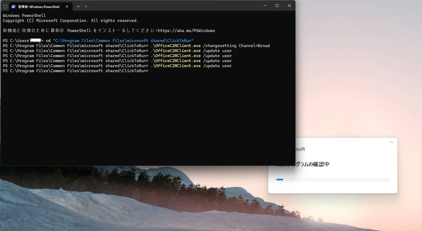Click the update check progress bar
Screen dimensions: 422x231
click(x=333, y=179)
